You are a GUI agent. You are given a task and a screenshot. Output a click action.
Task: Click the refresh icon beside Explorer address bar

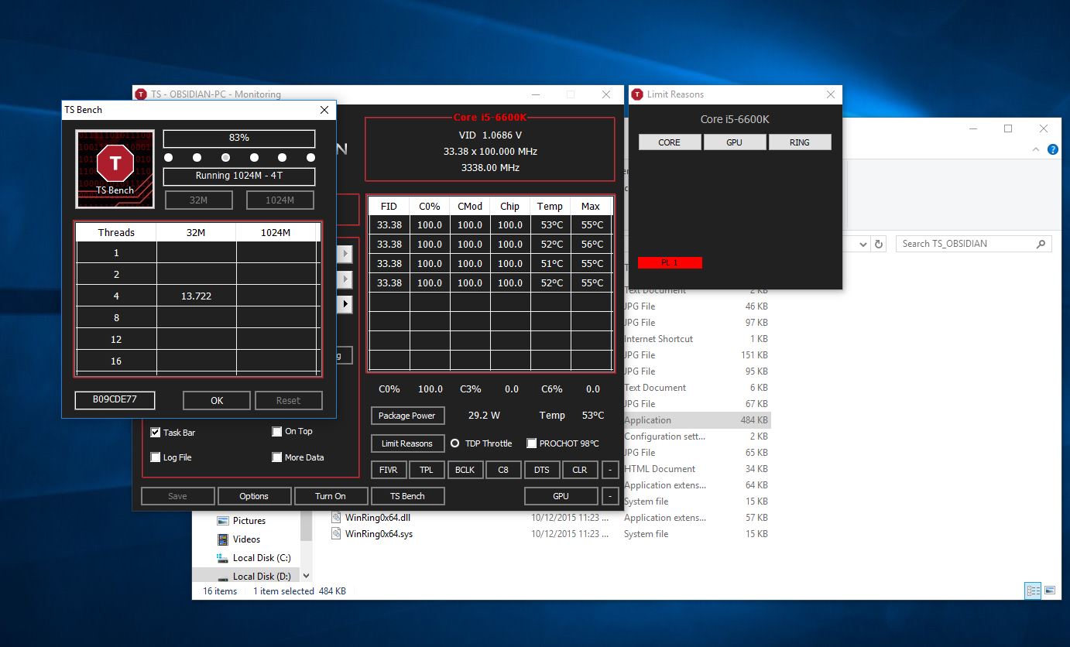[x=879, y=244]
